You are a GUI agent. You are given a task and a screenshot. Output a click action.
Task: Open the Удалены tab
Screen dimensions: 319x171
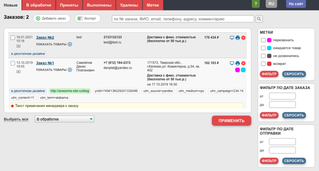[x=129, y=5]
